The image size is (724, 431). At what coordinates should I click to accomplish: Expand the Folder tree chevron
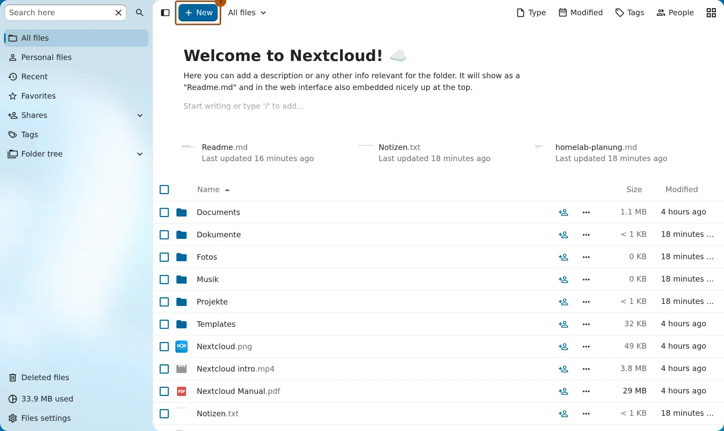140,154
